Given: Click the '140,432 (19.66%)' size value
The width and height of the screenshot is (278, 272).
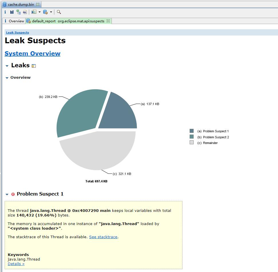Looking at the screenshot, I should [36, 215].
